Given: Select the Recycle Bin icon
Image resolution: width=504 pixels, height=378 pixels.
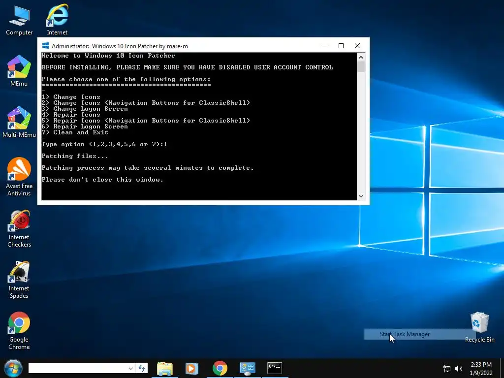Looking at the screenshot, I should click(479, 327).
